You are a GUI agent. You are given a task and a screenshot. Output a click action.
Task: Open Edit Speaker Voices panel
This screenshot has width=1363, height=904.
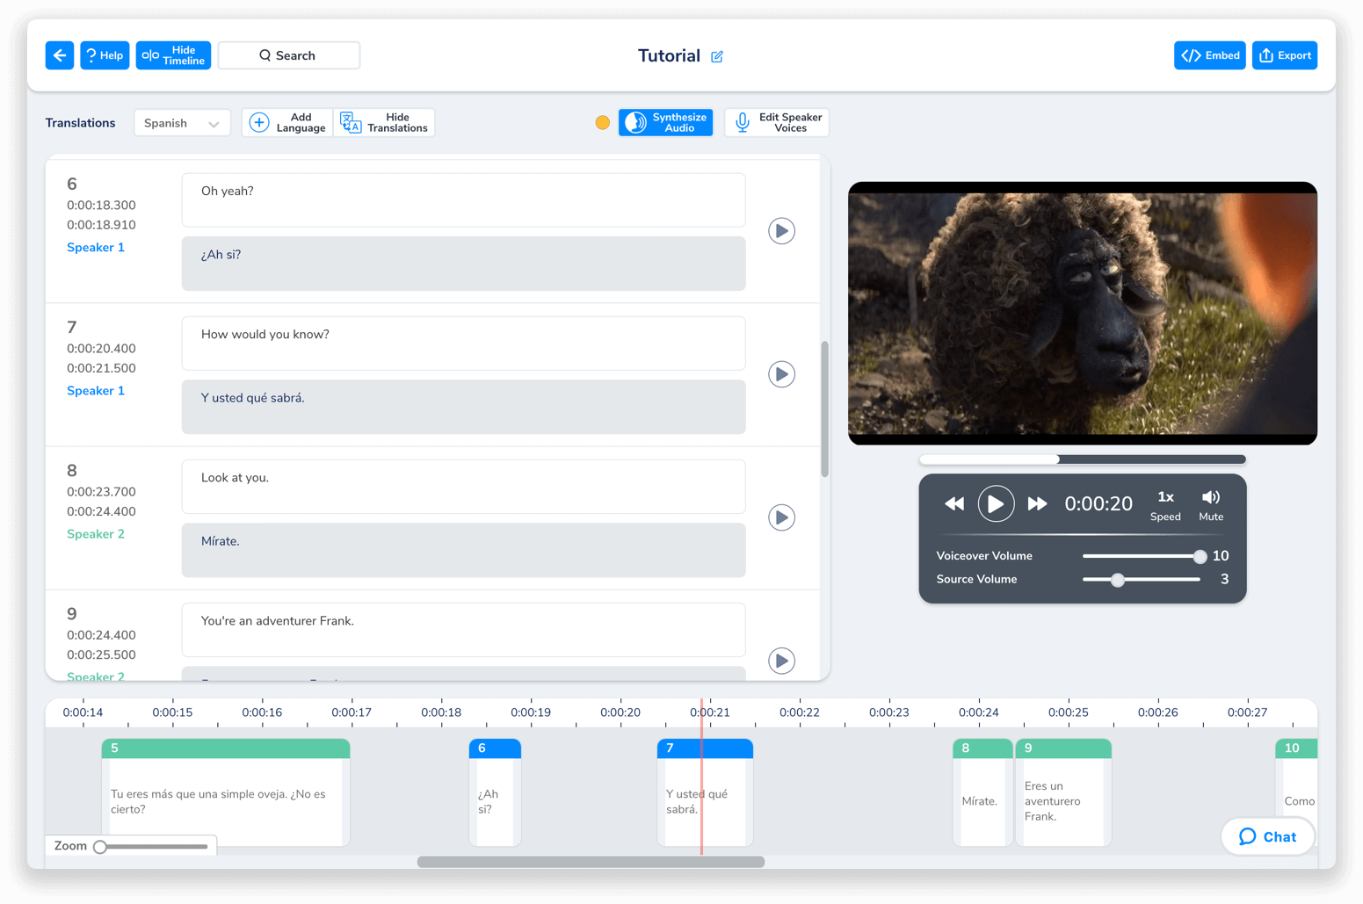pyautogui.click(x=776, y=122)
